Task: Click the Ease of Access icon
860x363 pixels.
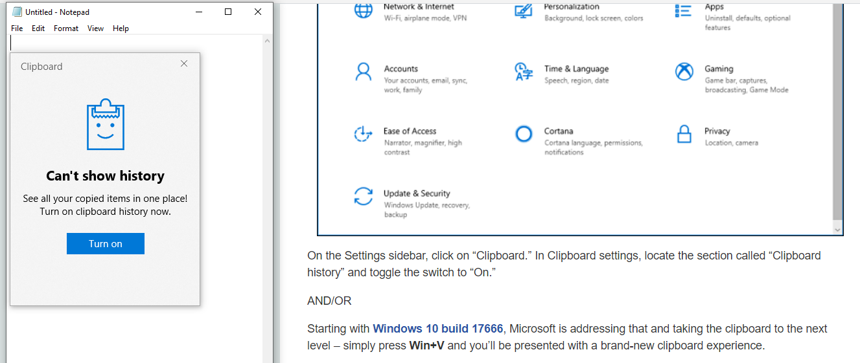Action: pyautogui.click(x=363, y=134)
